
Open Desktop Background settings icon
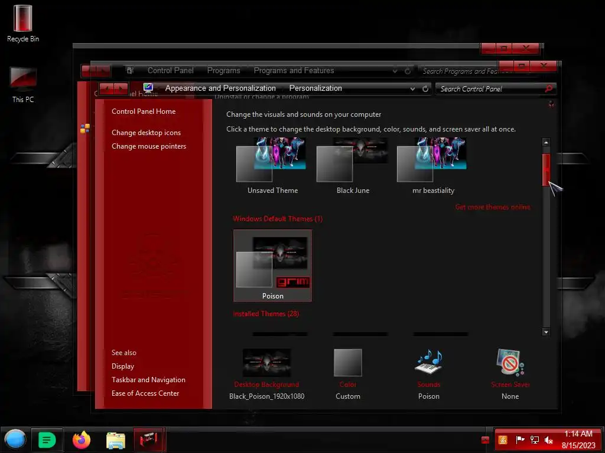tap(266, 363)
